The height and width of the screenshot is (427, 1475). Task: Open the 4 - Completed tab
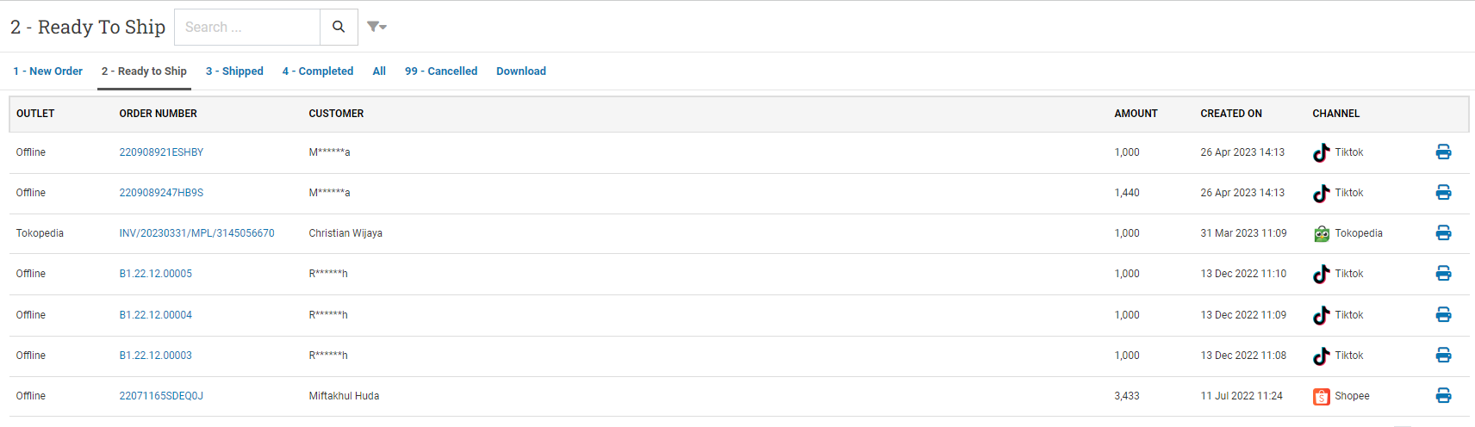[318, 71]
